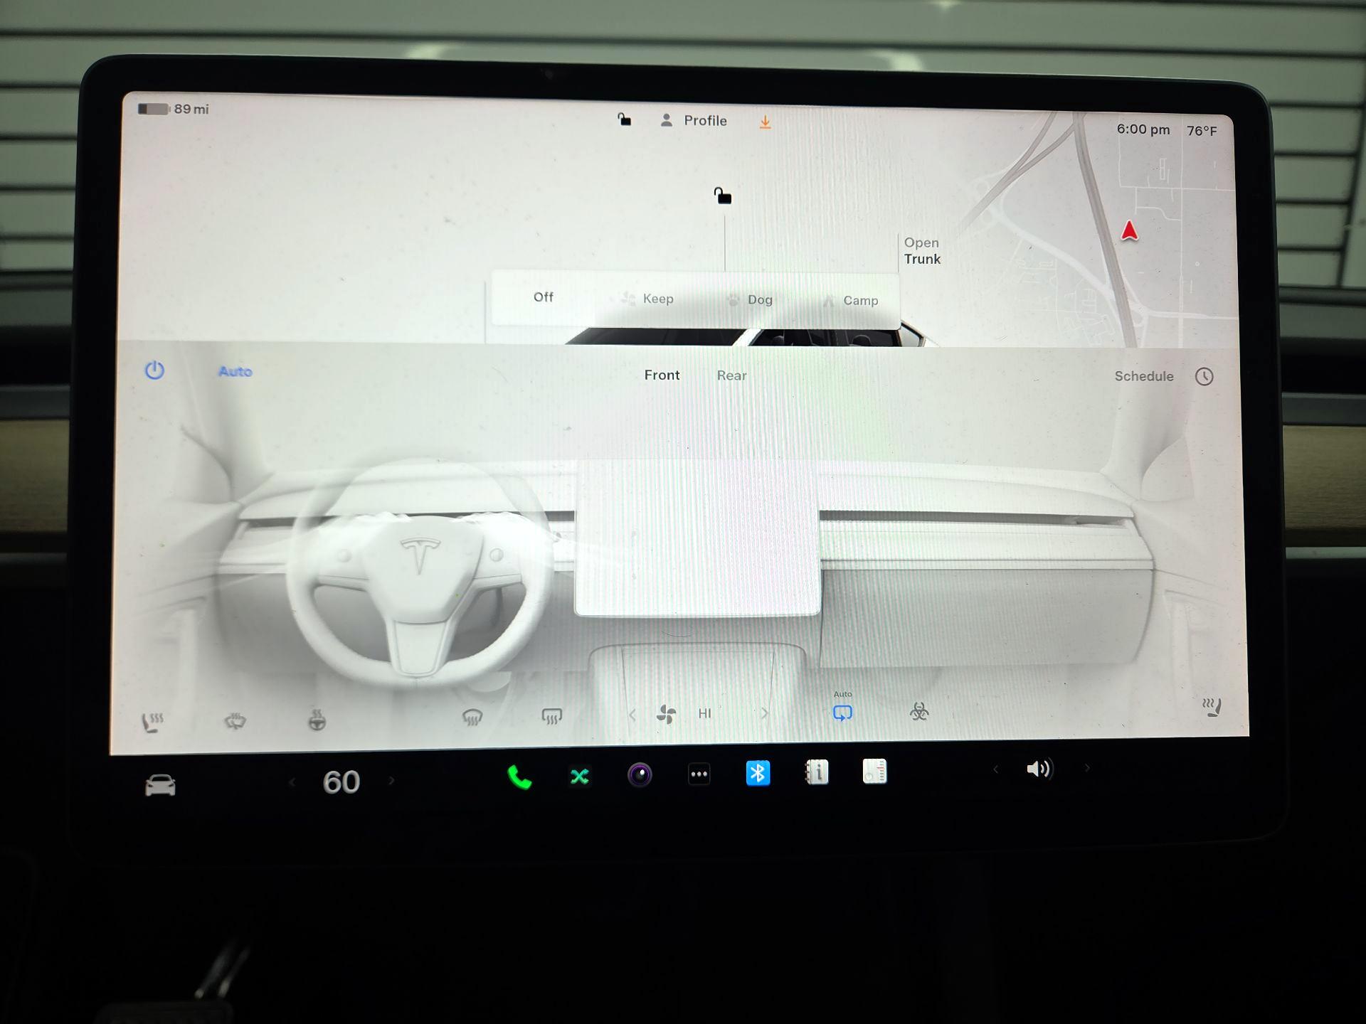The width and height of the screenshot is (1366, 1024).
Task: Increase fan speed with right arrow
Action: tap(765, 713)
